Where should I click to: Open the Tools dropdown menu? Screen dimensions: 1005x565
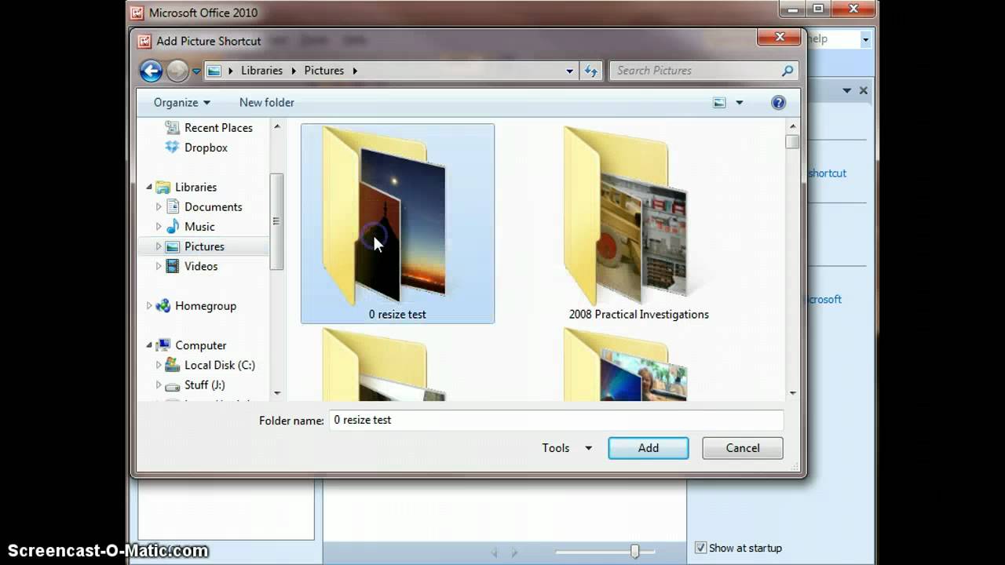(566, 448)
